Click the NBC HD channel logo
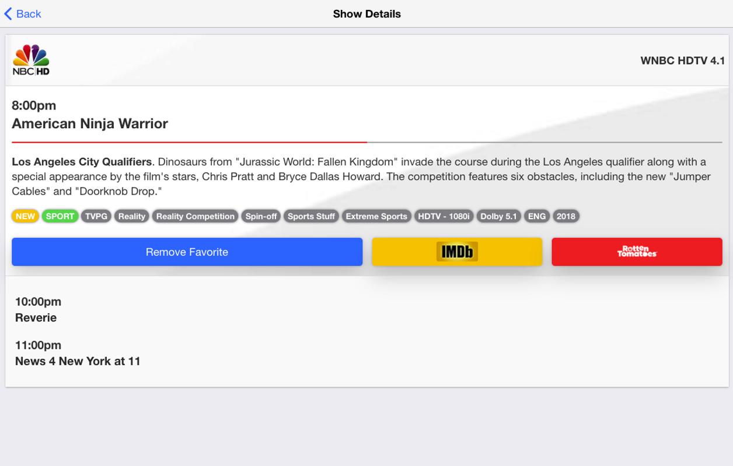The width and height of the screenshot is (733, 466). tap(32, 60)
